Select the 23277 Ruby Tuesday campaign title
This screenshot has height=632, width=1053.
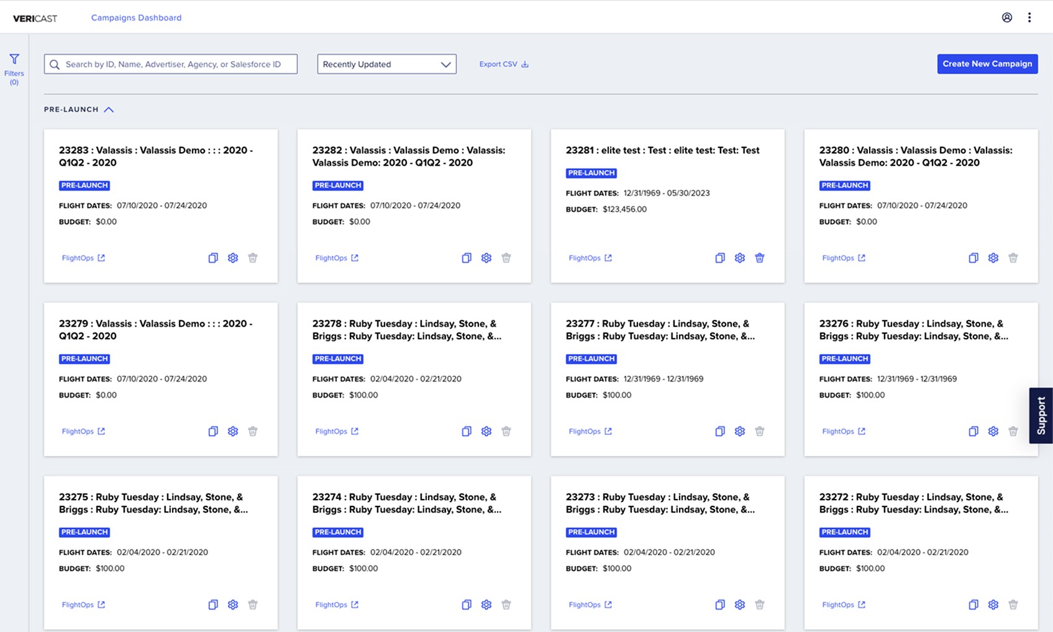(660, 330)
